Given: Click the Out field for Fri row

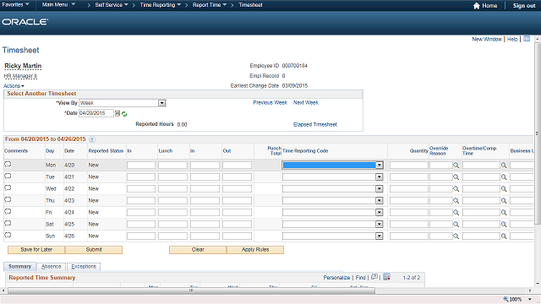Looking at the screenshot, I should 237,212.
